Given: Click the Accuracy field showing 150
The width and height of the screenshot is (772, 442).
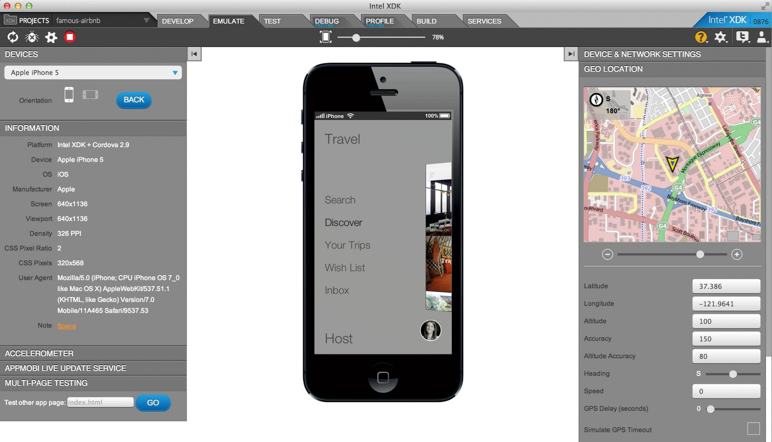Looking at the screenshot, I should (x=726, y=339).
